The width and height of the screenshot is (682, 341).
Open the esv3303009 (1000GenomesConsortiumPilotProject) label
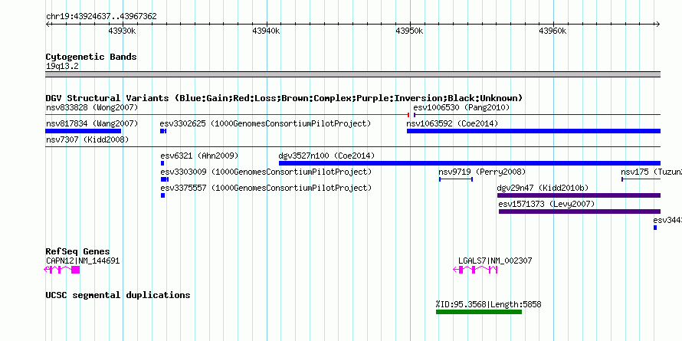(266, 172)
